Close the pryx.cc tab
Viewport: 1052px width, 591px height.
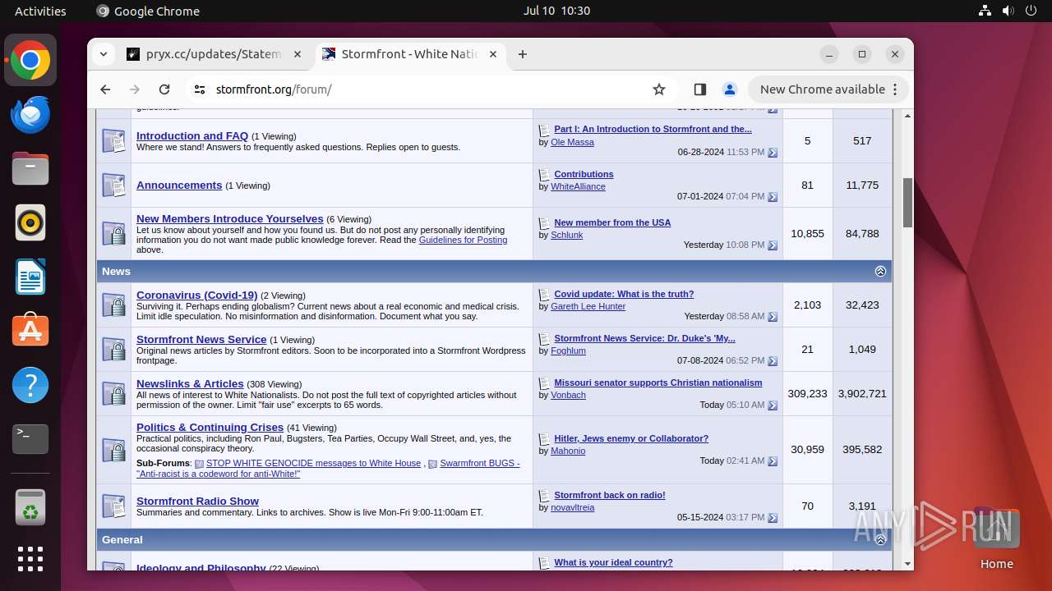coord(298,54)
